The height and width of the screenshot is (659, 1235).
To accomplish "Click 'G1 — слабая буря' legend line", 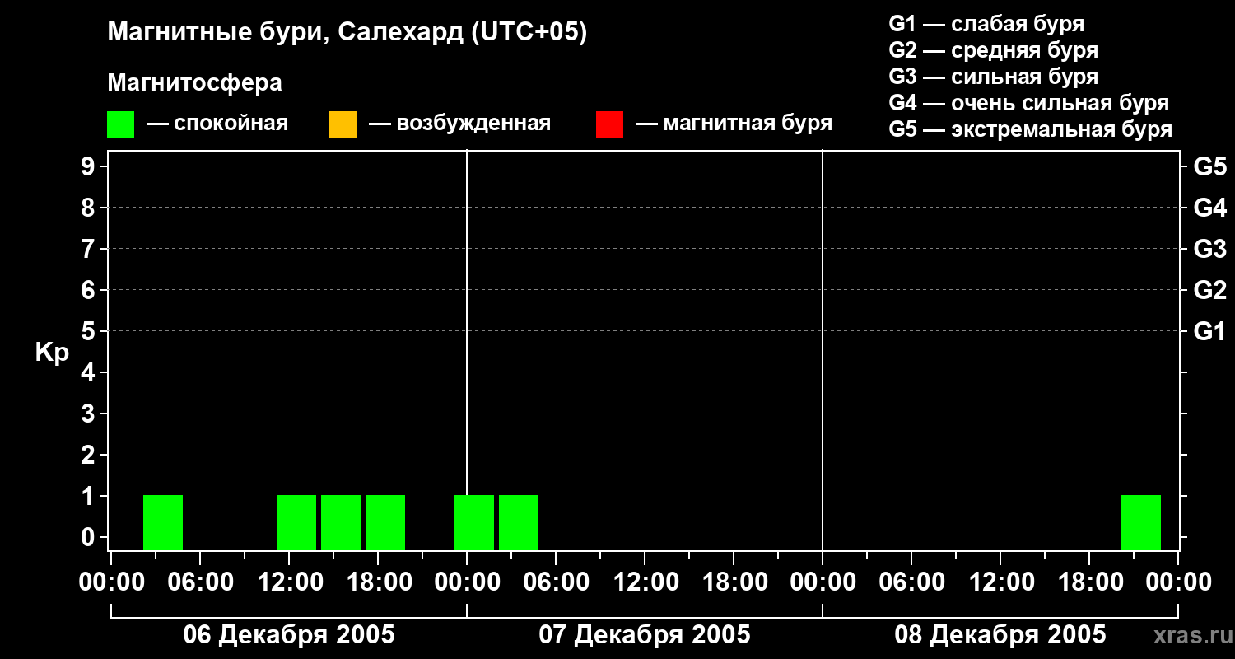I will click(x=986, y=24).
